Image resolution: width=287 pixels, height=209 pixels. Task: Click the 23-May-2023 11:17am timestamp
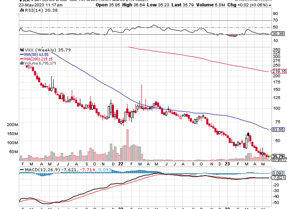41,5
